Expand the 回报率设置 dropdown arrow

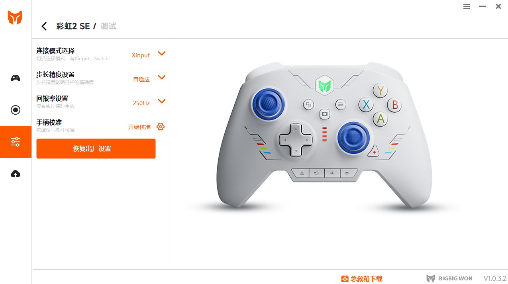coord(161,101)
